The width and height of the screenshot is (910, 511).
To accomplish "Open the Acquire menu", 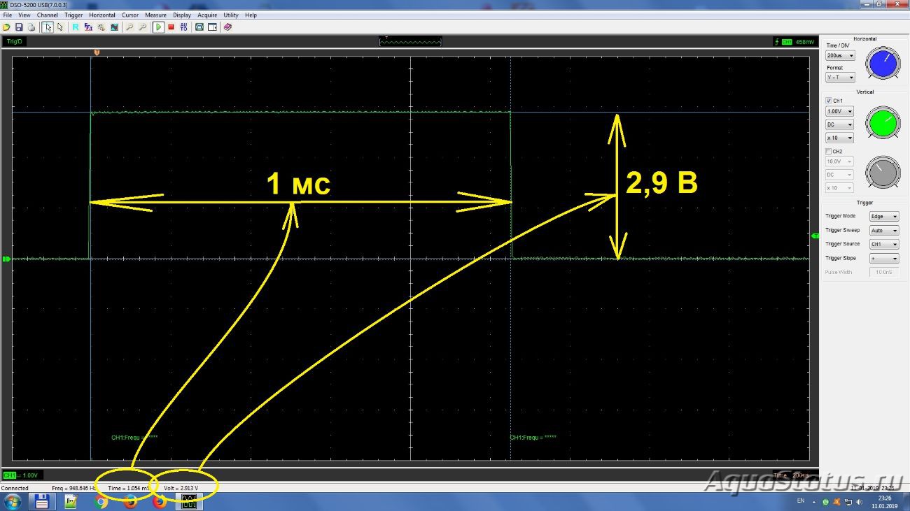I will (207, 15).
